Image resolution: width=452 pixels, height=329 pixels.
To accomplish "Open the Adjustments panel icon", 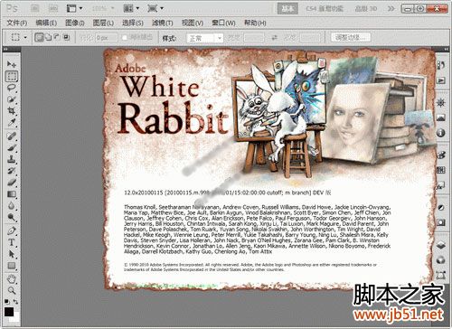I will (440, 207).
